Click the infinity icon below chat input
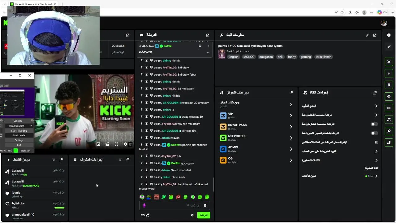 [143, 215]
